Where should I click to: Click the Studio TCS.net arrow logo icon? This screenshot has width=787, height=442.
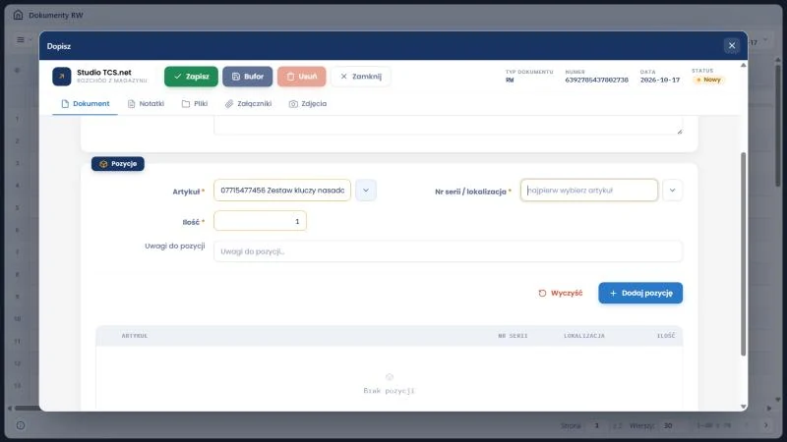tap(62, 77)
